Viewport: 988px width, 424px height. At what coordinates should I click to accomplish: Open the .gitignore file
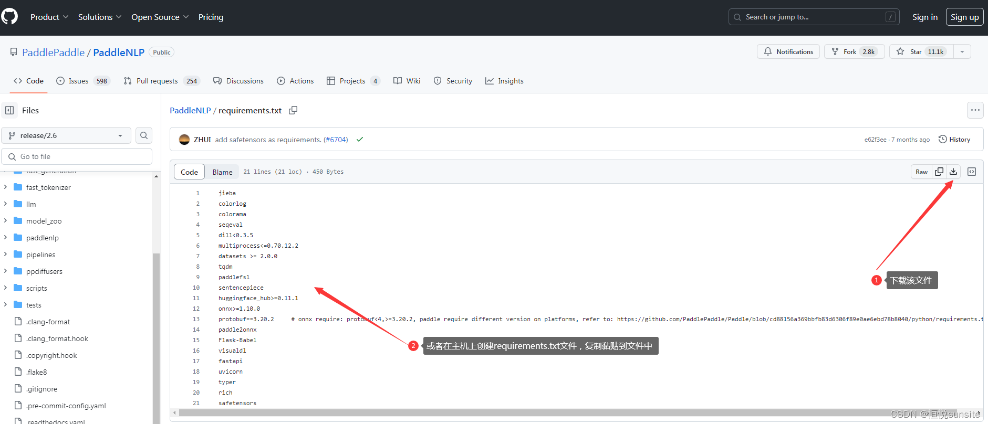(41, 389)
